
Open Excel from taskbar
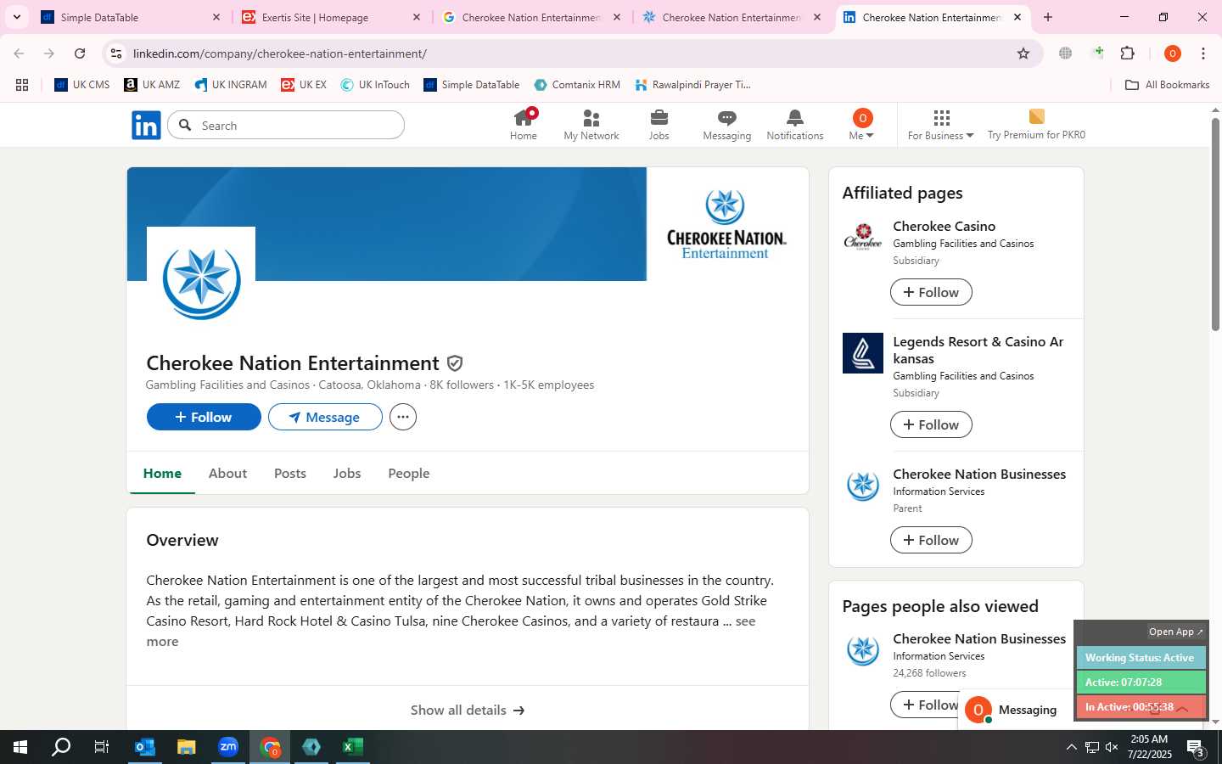353,747
